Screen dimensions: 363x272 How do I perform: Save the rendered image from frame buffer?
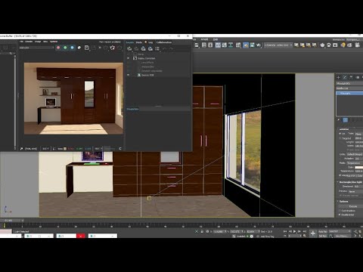point(87,48)
